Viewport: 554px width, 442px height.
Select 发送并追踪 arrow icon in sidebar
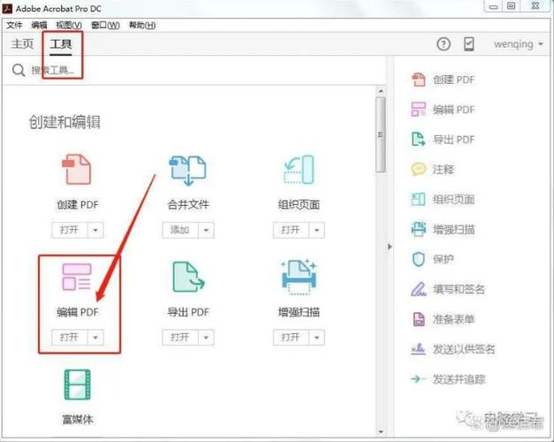[418, 379]
